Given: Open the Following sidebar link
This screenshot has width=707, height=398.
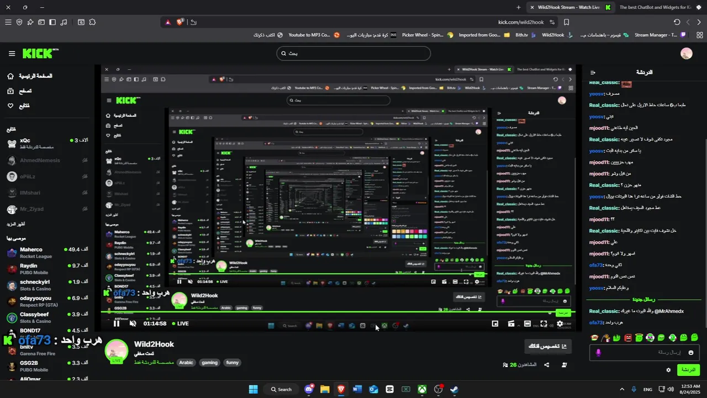Looking at the screenshot, I should coord(18,106).
